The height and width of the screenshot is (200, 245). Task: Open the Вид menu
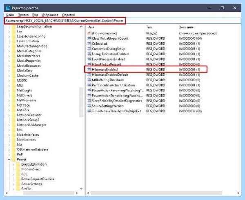pos(35,15)
